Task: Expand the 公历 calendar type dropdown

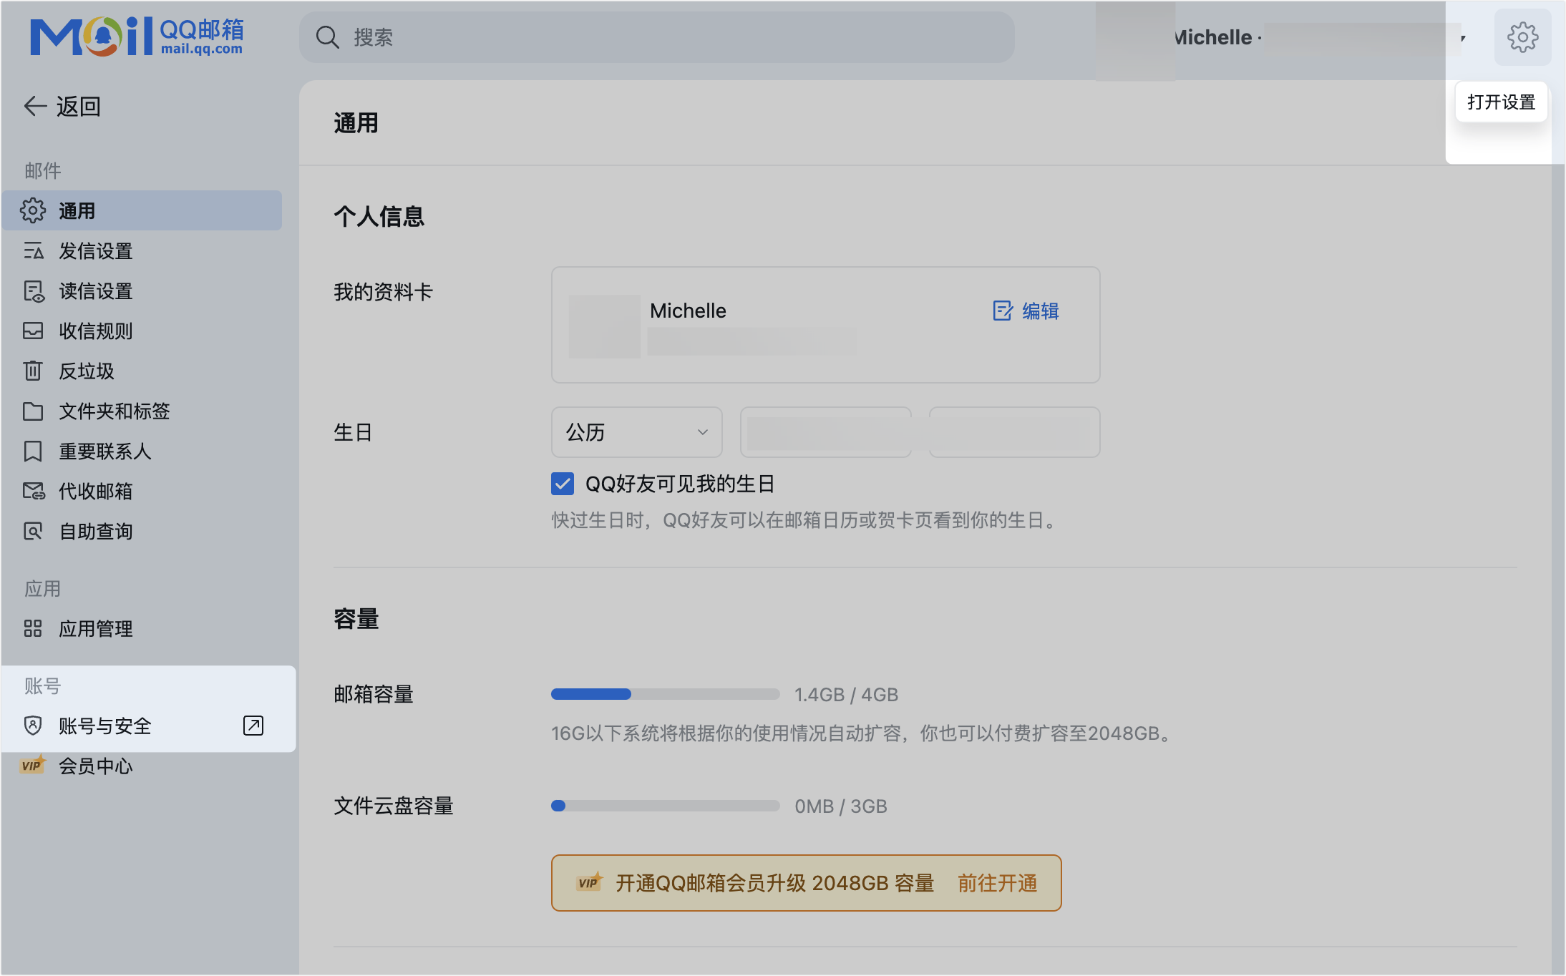Action: pyautogui.click(x=636, y=432)
